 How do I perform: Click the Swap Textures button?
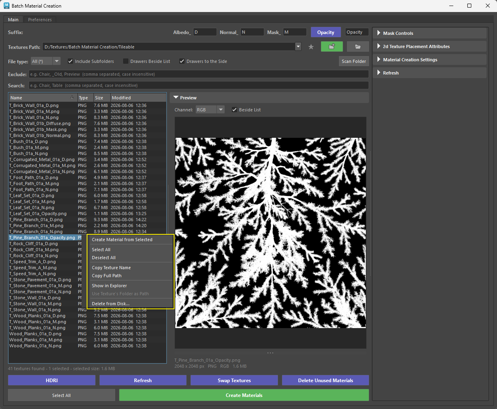(234, 380)
